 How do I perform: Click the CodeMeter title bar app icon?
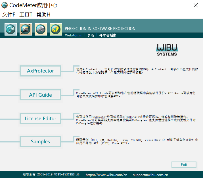click(5, 5)
